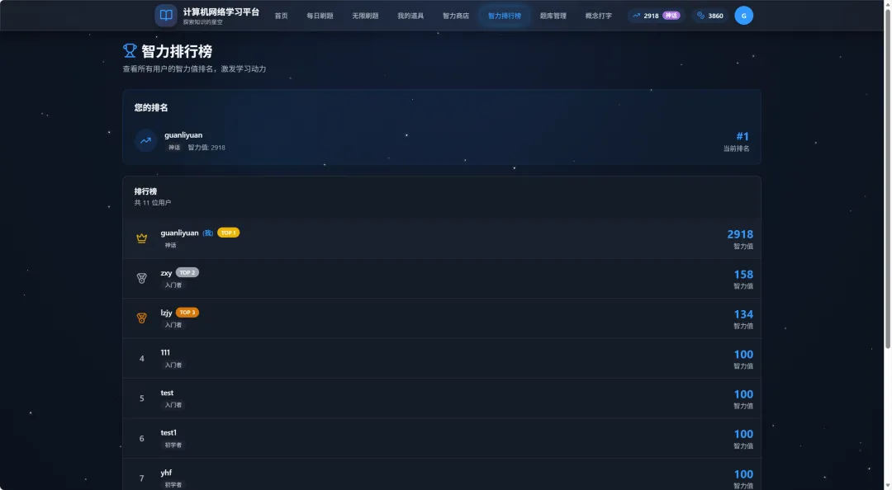Click the 入门者 tag under zxy
The width and height of the screenshot is (892, 490).
pyautogui.click(x=173, y=285)
